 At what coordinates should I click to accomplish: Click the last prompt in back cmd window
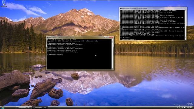[128, 39]
